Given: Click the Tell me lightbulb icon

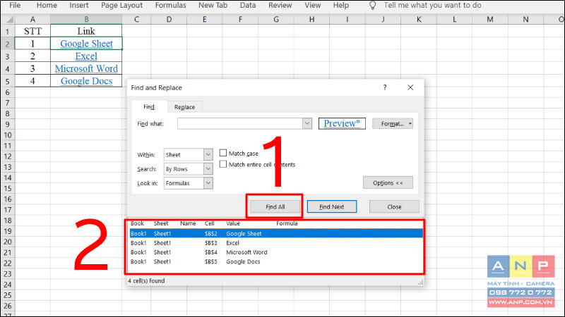Looking at the screenshot, I should [x=373, y=5].
